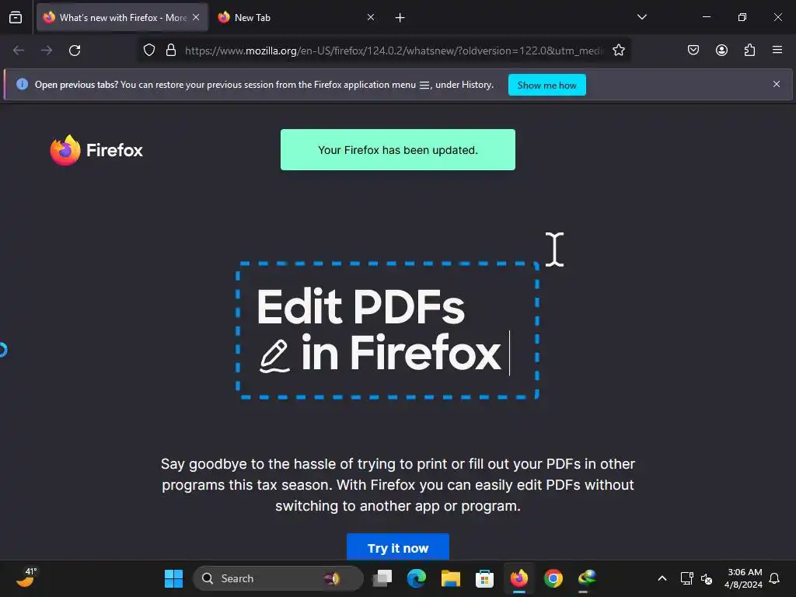Open clock showing 3:06 AM 4/8/2024
The image size is (796, 597).
[x=743, y=578]
